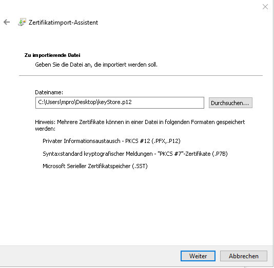
Task: Click the Zertifikatimport-Assistent title text
Action: (x=63, y=23)
